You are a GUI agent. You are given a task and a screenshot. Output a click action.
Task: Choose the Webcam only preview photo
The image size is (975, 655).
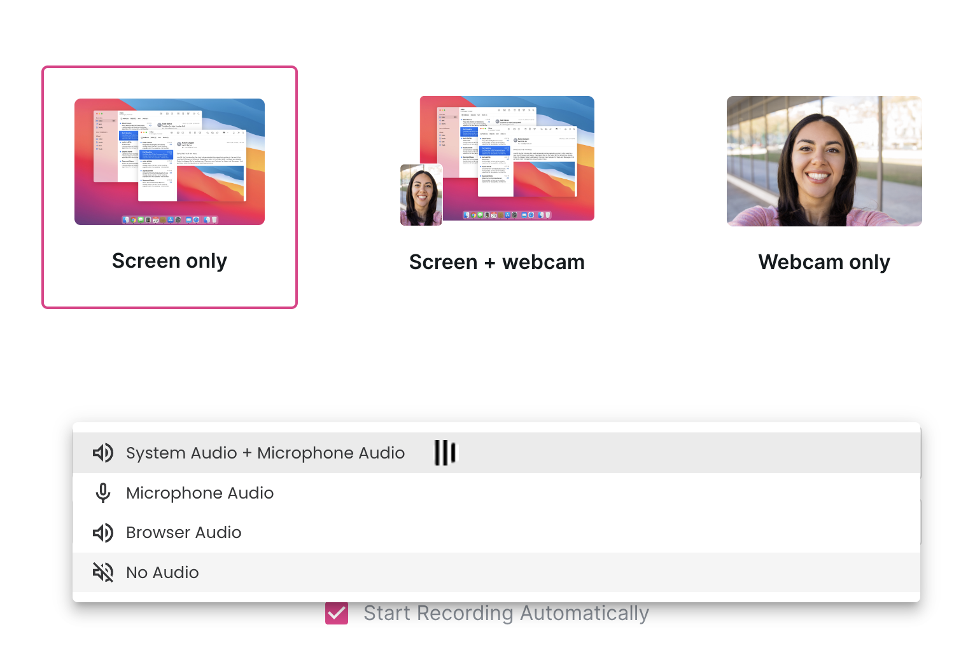coord(824,161)
